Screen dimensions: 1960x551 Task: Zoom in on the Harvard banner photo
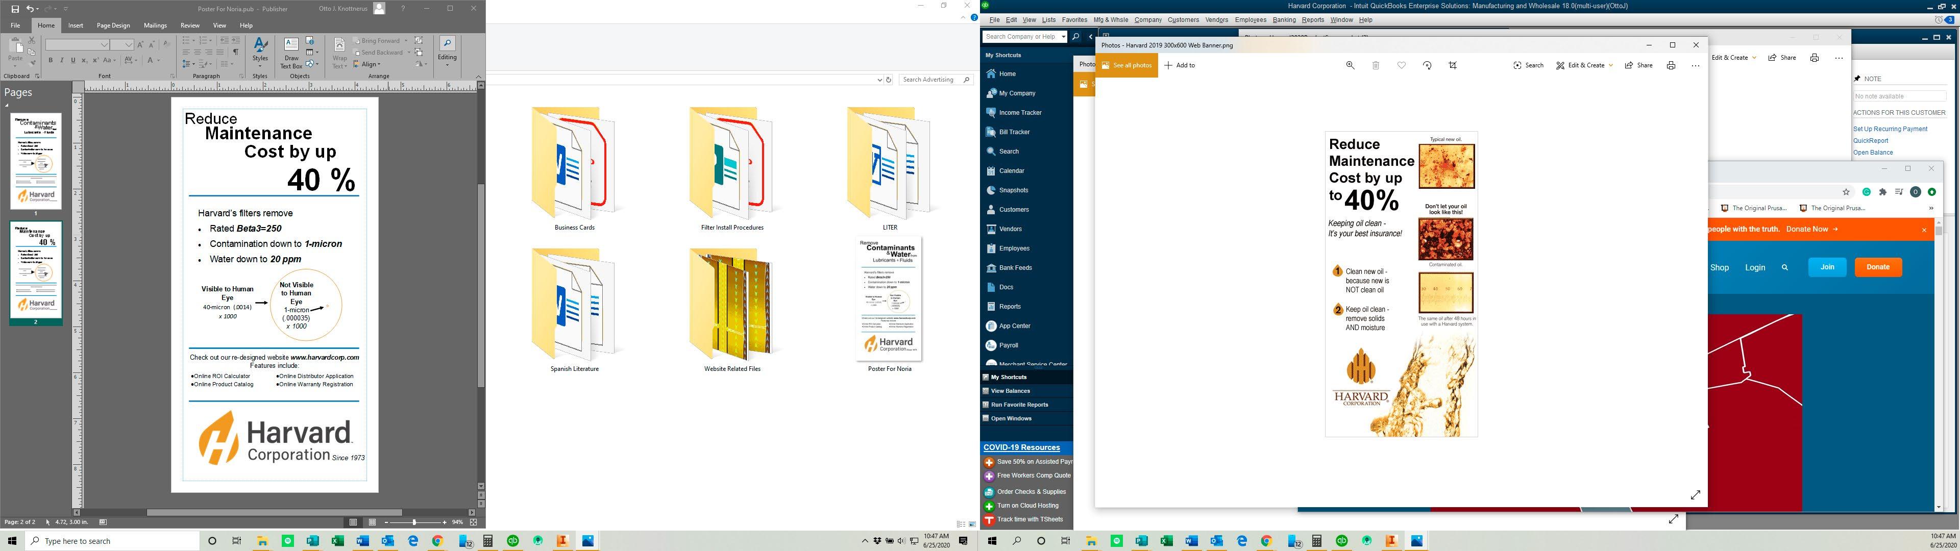click(x=1350, y=65)
